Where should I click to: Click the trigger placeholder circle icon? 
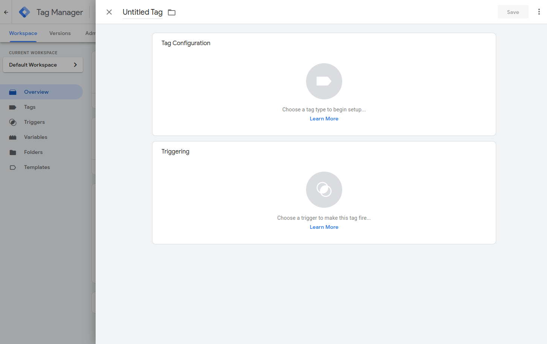(324, 190)
